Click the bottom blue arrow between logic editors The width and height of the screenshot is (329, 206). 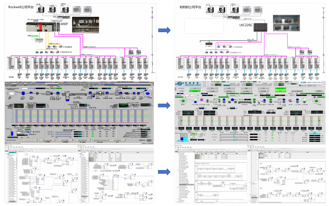[164, 171]
